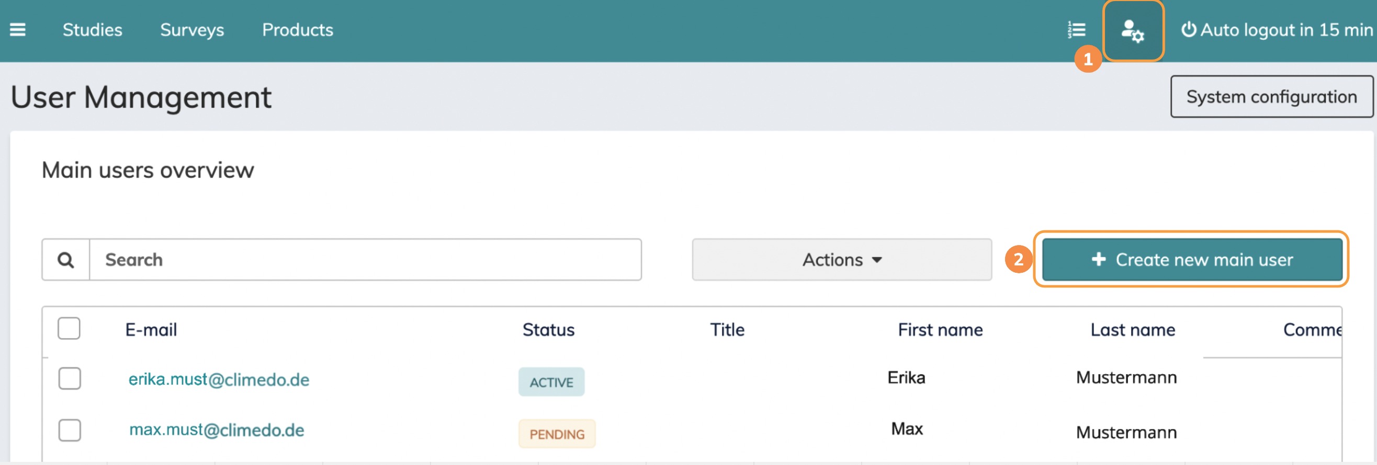Viewport: 1377px width, 465px height.
Task: Click the System configuration button
Action: point(1271,97)
